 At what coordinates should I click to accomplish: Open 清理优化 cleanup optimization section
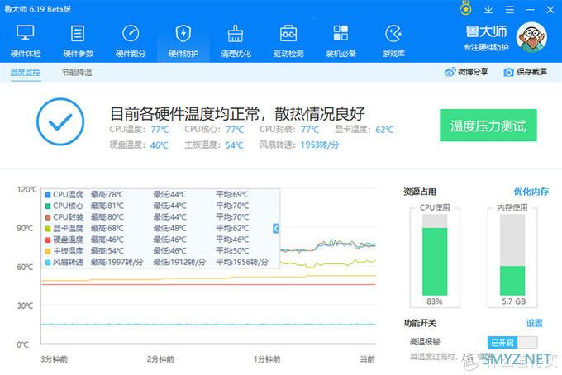236,41
